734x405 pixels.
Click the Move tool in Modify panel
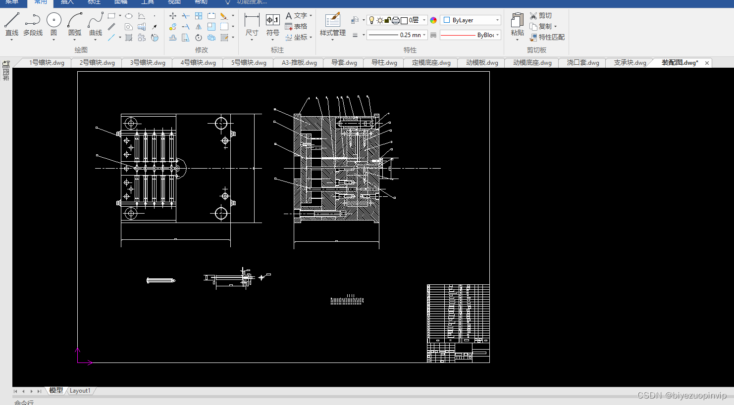[x=173, y=16]
